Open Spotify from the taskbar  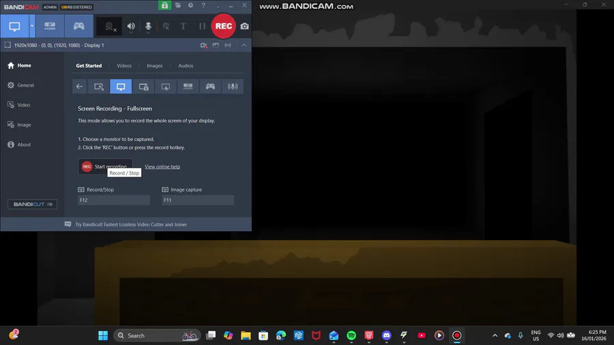(351, 335)
